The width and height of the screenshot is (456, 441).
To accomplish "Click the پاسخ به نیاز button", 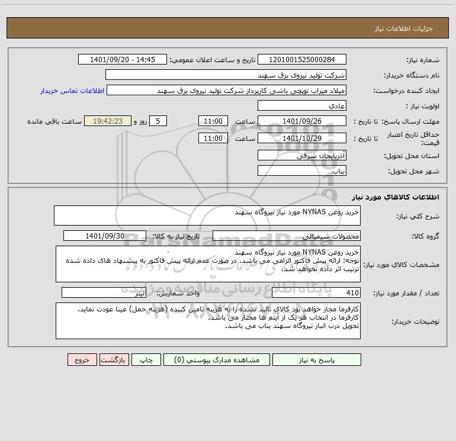I will click(x=317, y=360).
